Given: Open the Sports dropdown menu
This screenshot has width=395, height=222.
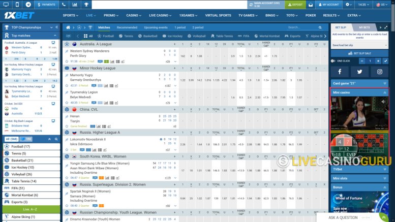Looking at the screenshot, I should coord(71,15).
